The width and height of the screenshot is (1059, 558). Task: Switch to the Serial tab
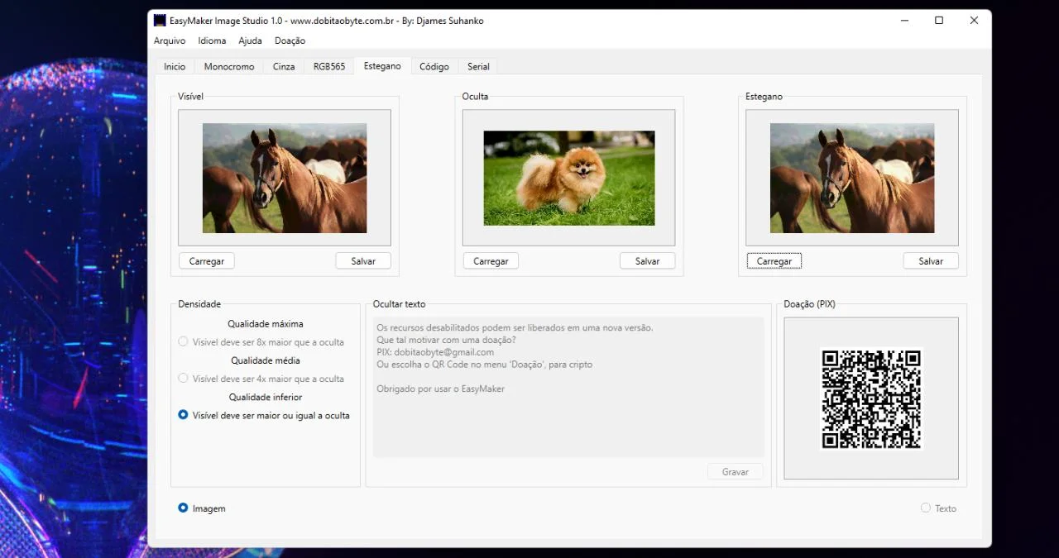coord(478,67)
